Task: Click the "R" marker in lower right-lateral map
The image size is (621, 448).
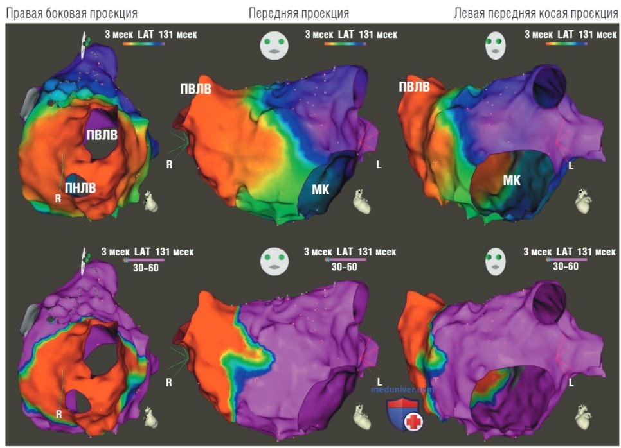Action: (x=59, y=414)
